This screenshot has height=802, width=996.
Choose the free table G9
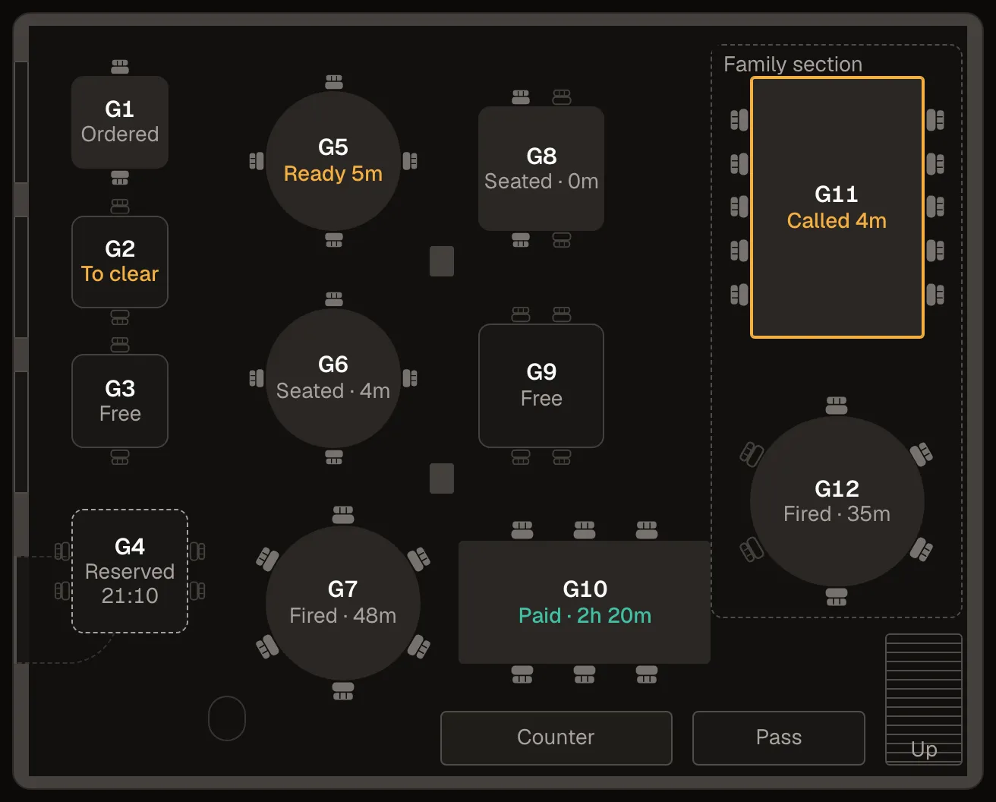(541, 386)
